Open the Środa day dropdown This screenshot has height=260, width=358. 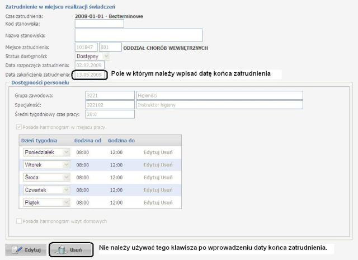click(x=66, y=177)
